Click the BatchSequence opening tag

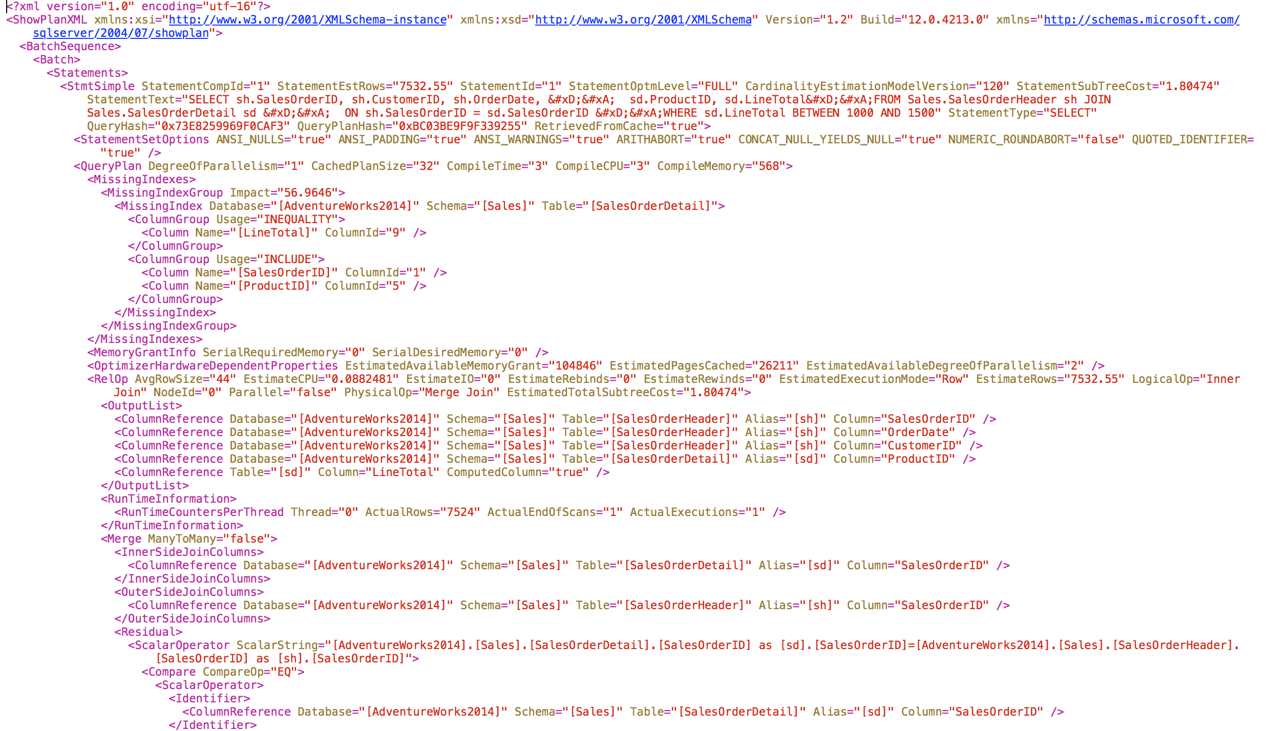(70, 46)
